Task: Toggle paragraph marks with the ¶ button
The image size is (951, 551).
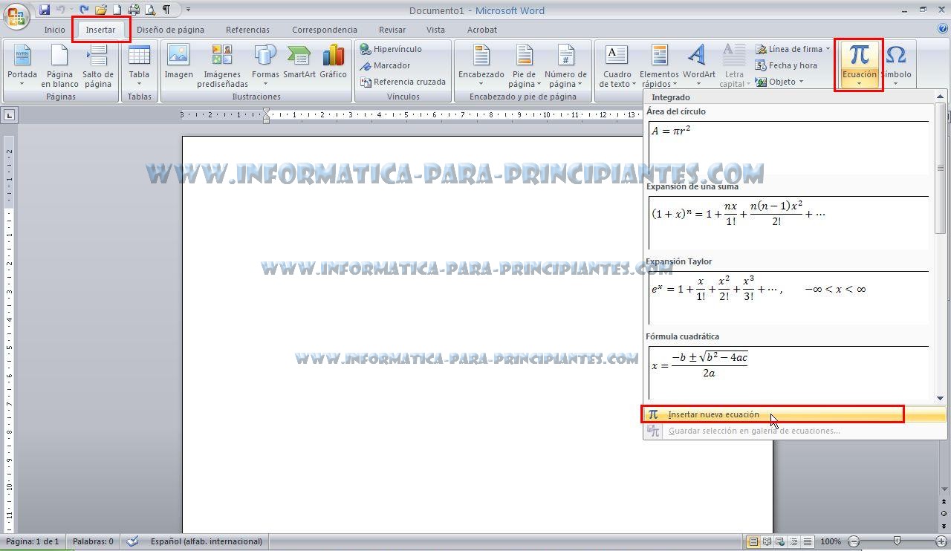Action: coord(167,8)
